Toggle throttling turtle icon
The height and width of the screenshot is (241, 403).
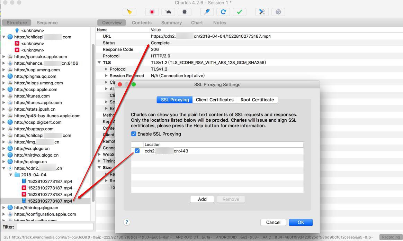pos(168,12)
